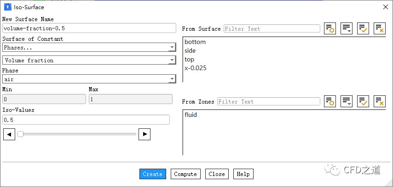Open From Surface list options menu icon
Image resolution: width=393 pixels, height=187 pixels.
[x=347, y=28]
